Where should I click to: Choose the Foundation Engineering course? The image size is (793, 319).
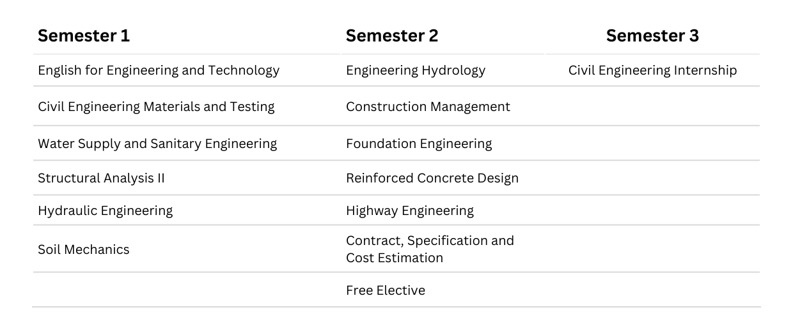click(x=419, y=144)
